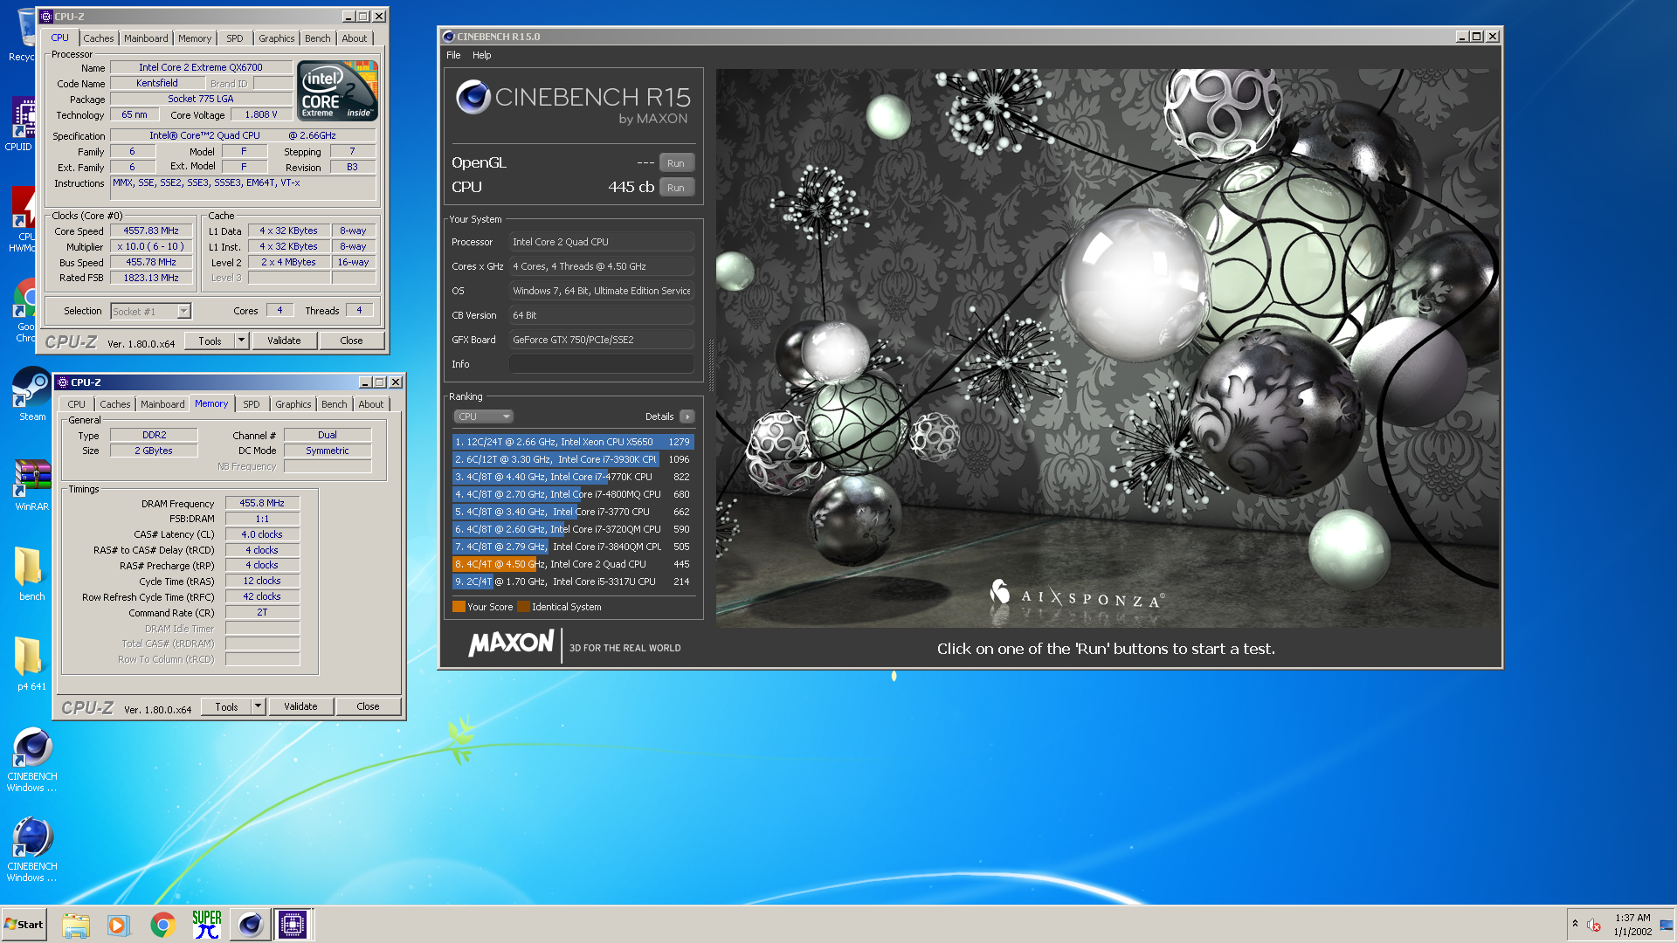The height and width of the screenshot is (943, 1677).
Task: Switch to CPU-Z in the taskbar
Action: click(293, 925)
